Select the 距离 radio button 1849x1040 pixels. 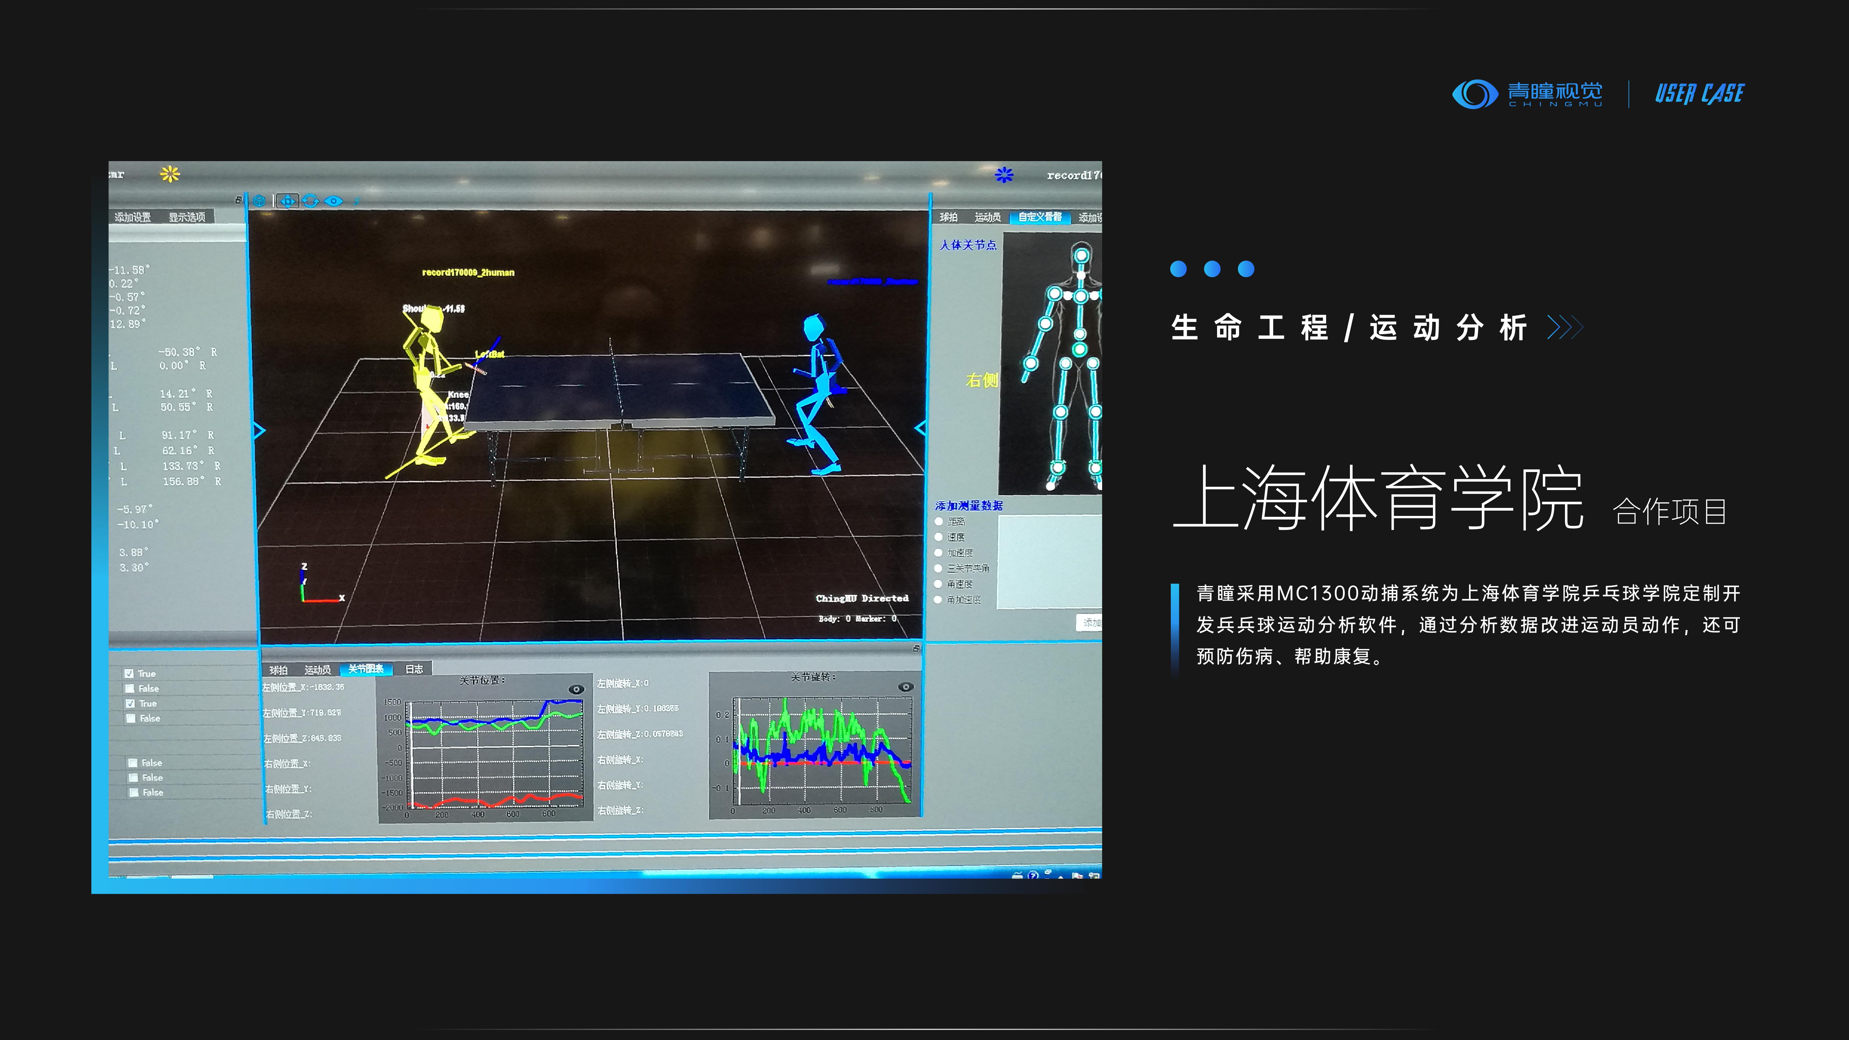click(939, 521)
